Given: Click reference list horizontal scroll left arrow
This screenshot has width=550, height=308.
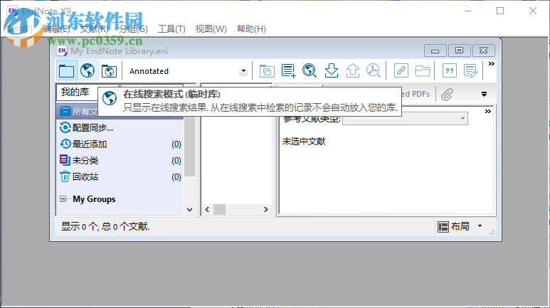Looking at the screenshot, I should tap(207, 209).
